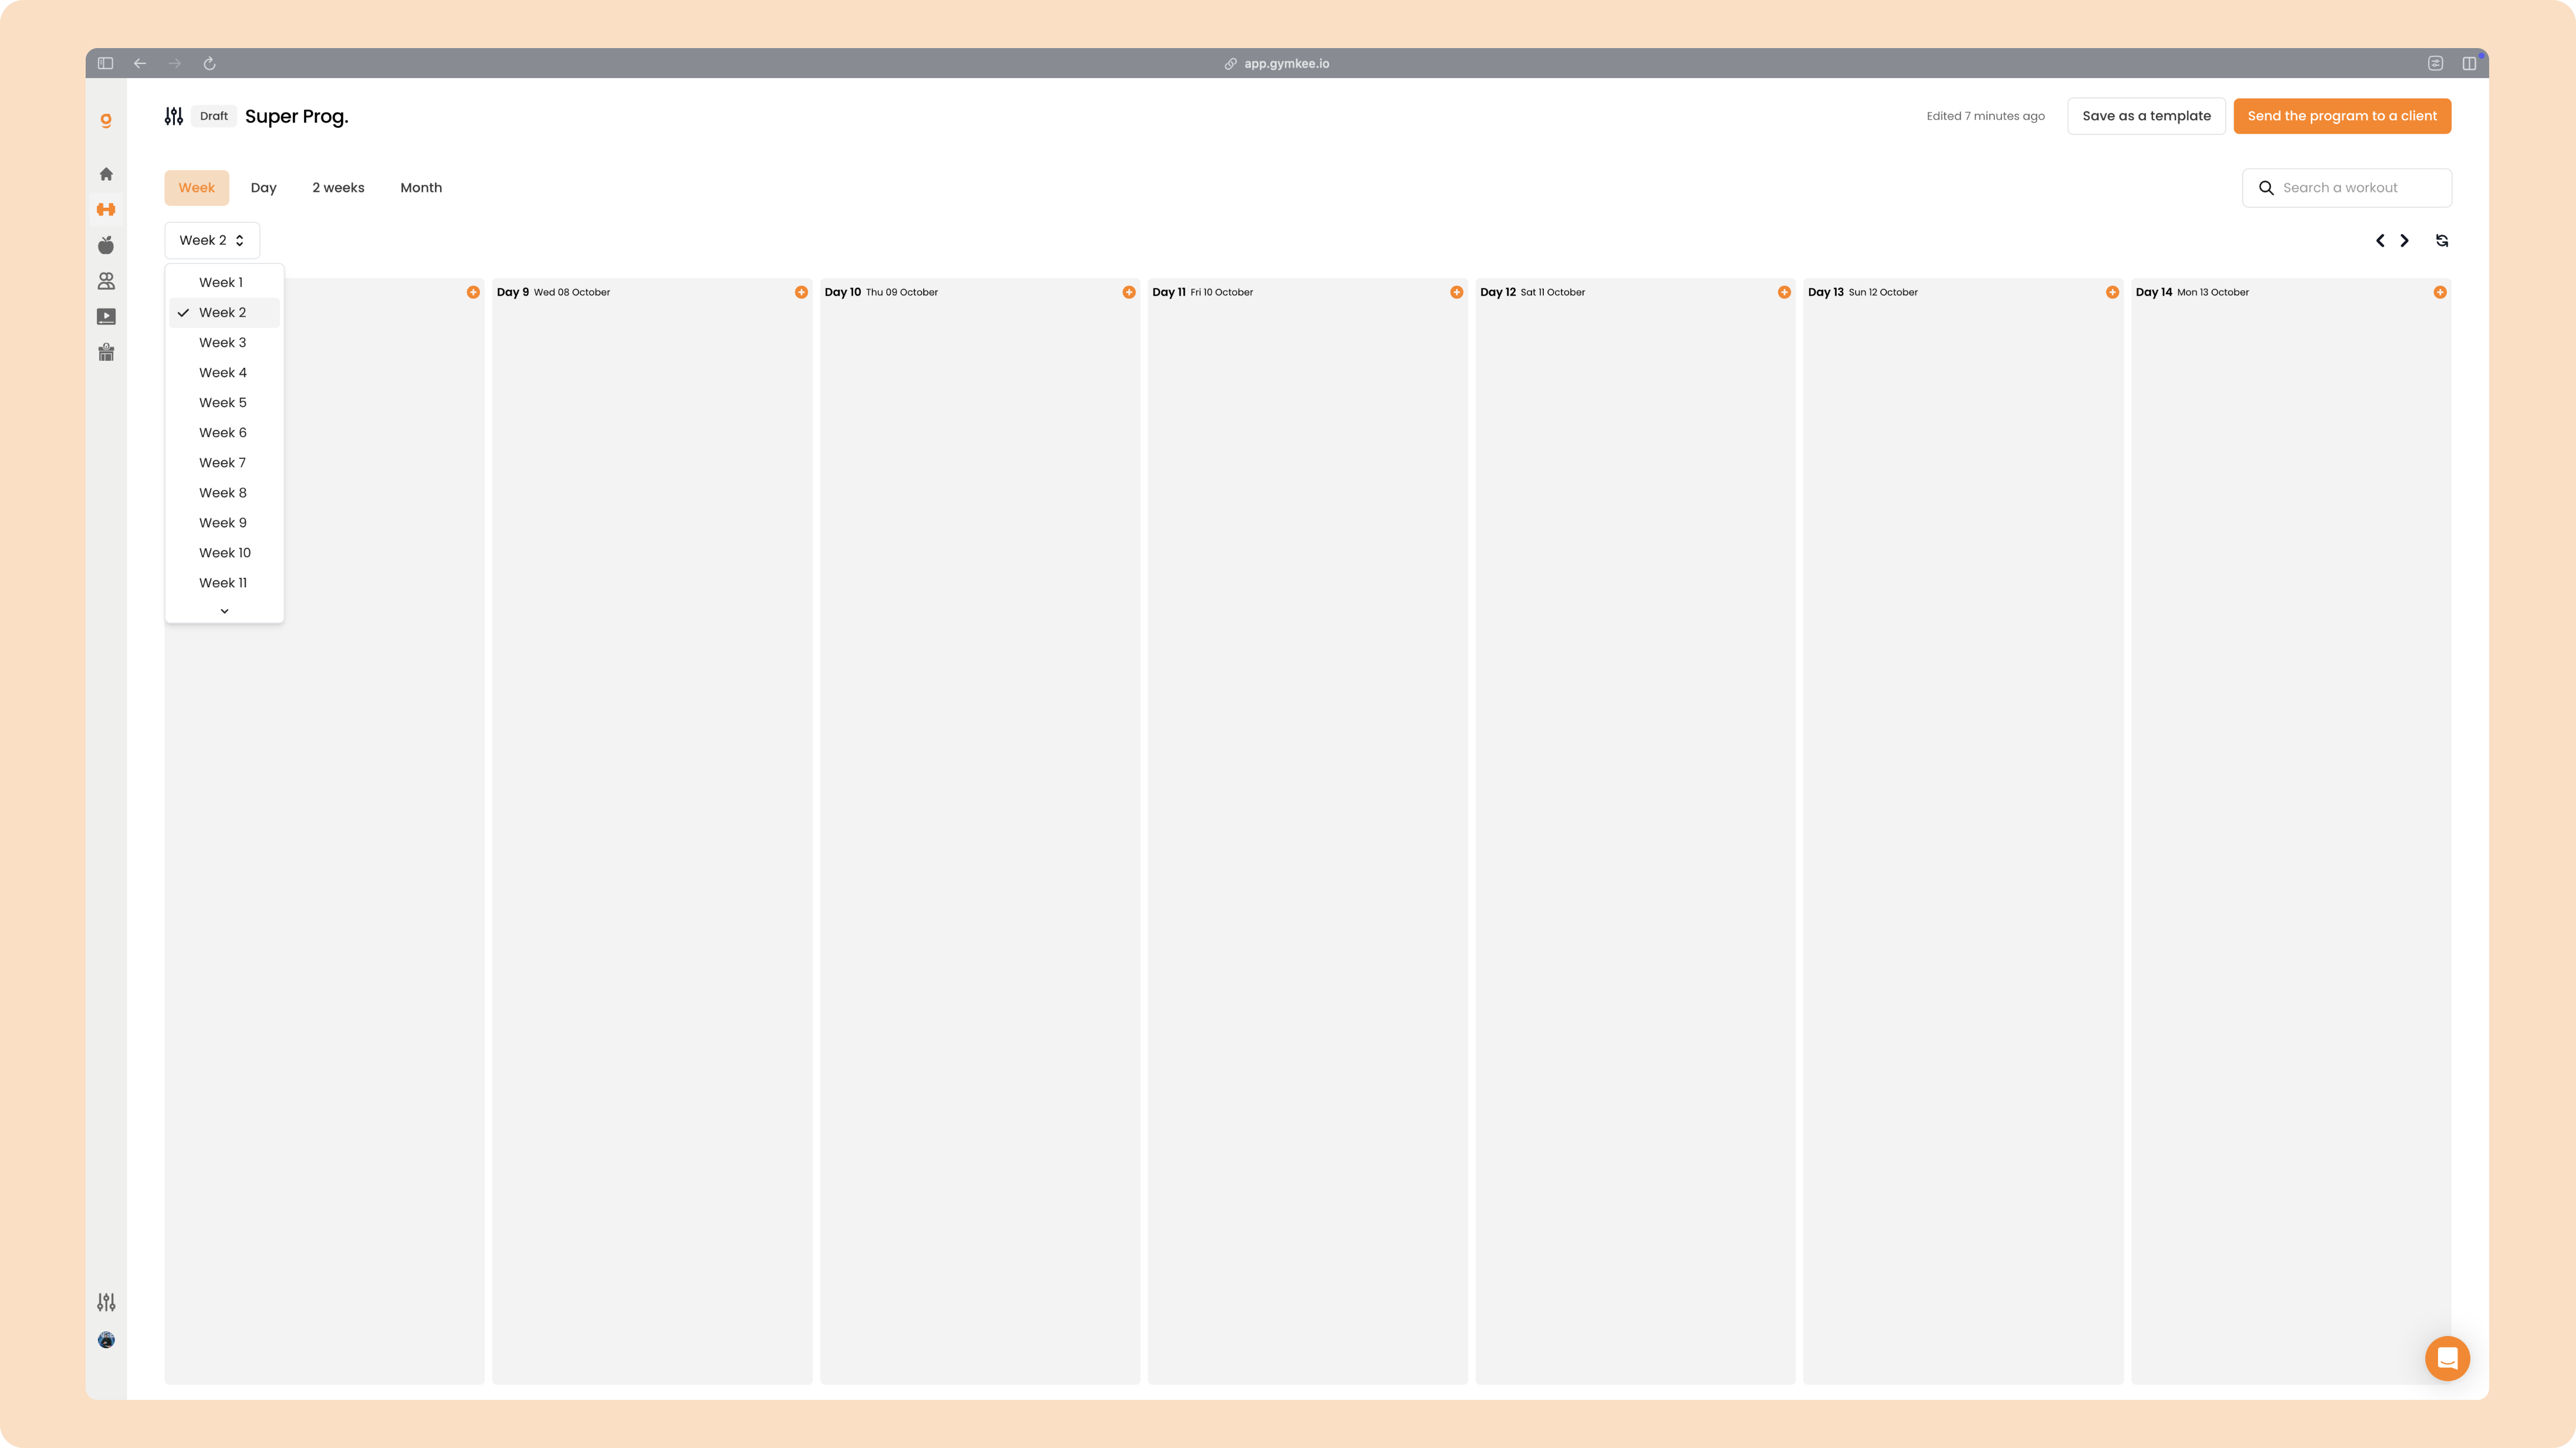2576x1448 pixels.
Task: Select Week 7 from the list
Action: click(224, 462)
